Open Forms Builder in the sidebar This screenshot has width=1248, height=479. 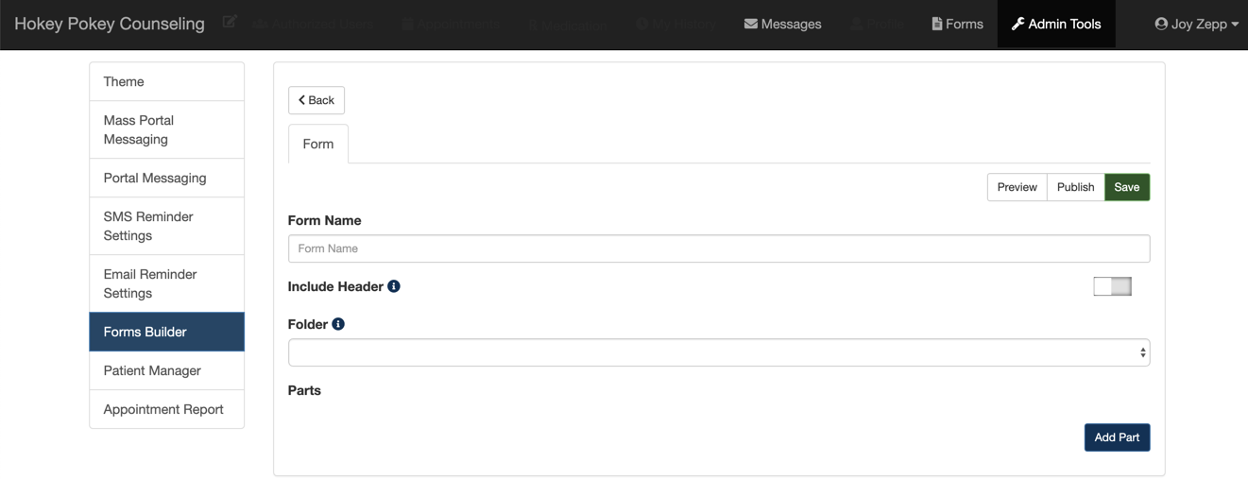click(166, 332)
